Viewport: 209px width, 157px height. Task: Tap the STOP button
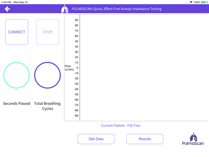point(47,32)
